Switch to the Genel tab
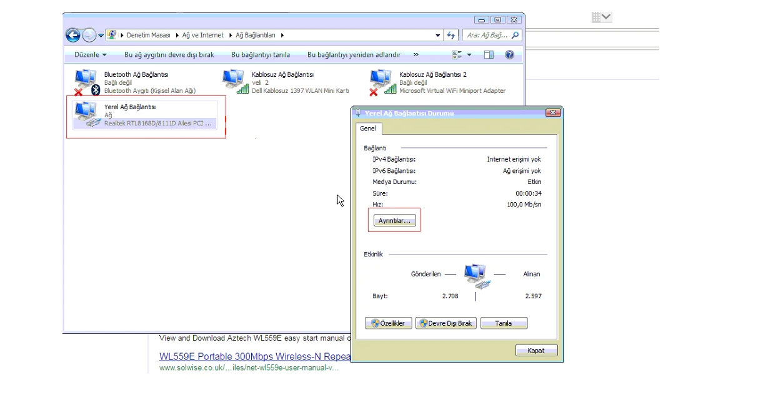This screenshot has height=408, width=761. coord(368,129)
